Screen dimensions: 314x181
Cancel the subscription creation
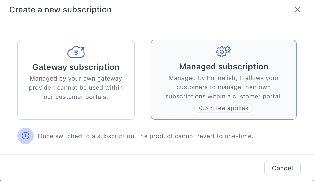click(282, 168)
